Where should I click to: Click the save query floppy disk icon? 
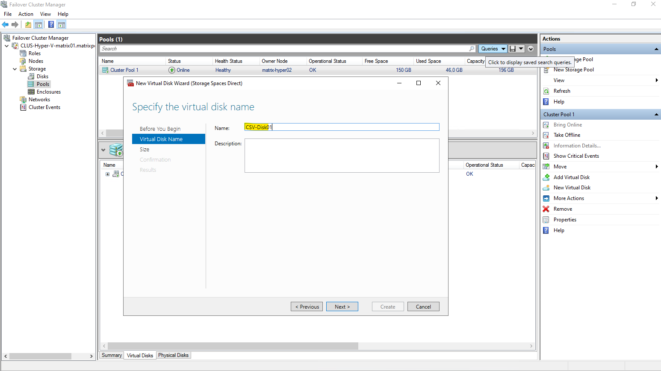513,49
